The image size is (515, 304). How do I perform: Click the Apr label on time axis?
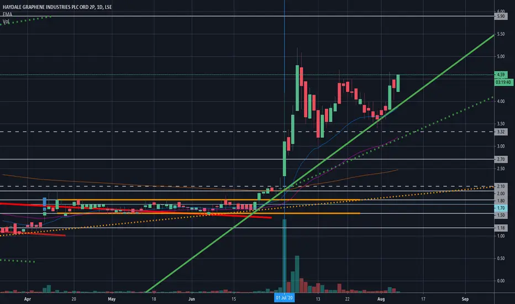(x=28, y=299)
